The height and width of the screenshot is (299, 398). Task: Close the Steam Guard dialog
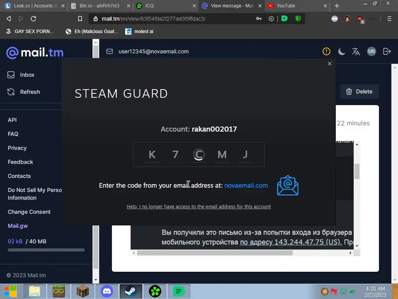[x=330, y=63]
